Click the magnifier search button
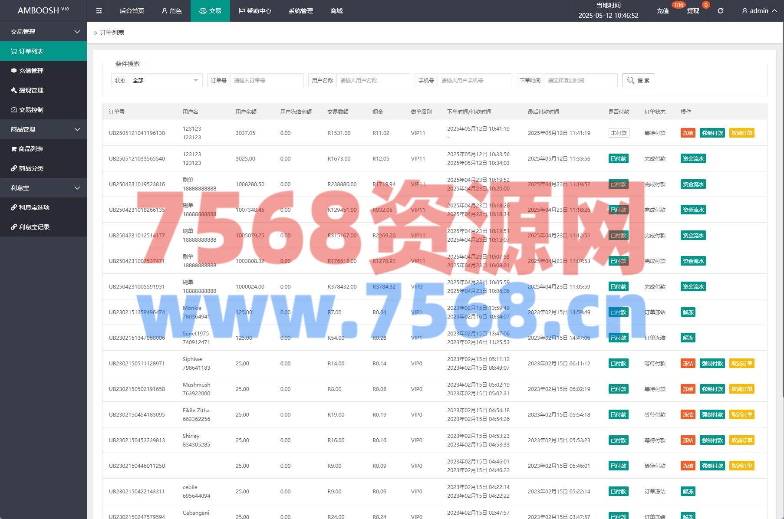784x519 pixels. 638,80
